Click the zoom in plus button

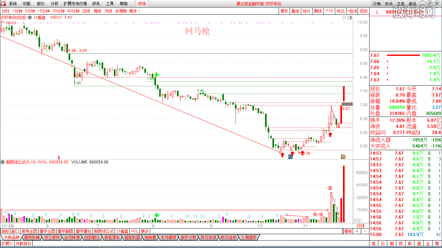[x=357, y=231]
